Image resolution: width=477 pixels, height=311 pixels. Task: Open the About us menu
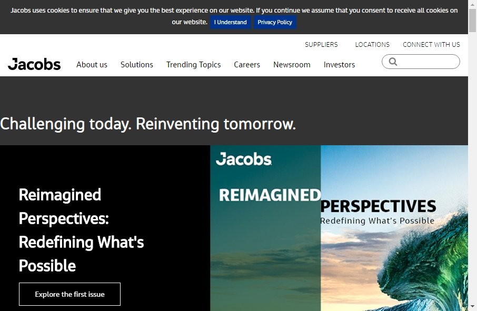pos(92,65)
